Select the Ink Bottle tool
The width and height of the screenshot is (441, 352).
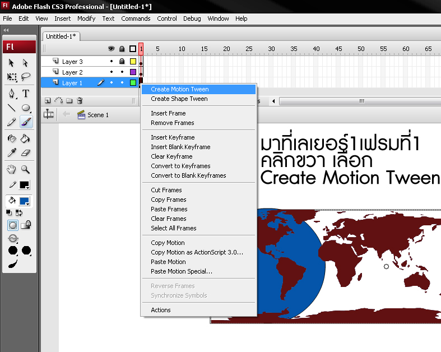(x=12, y=138)
